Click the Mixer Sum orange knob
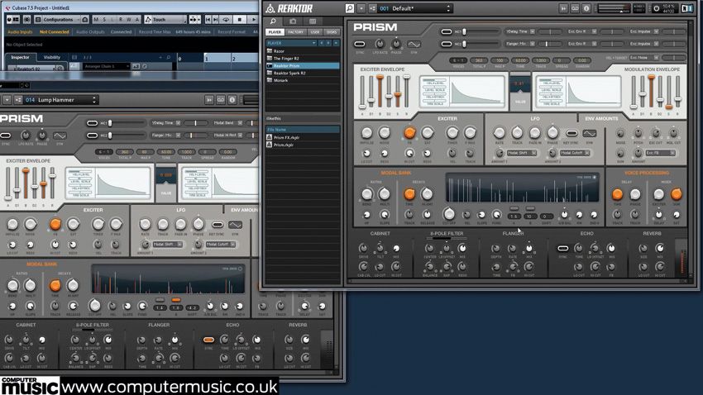Image resolution: width=703 pixels, height=395 pixels. pyautogui.click(x=676, y=194)
